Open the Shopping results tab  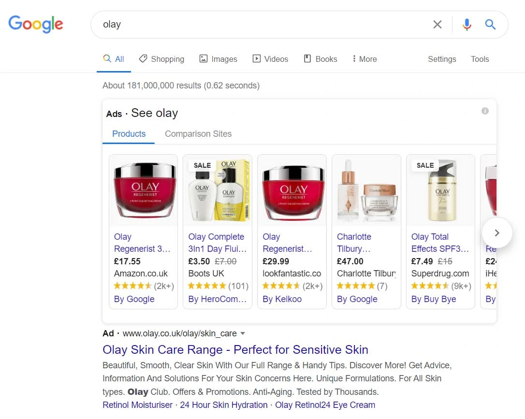(161, 59)
